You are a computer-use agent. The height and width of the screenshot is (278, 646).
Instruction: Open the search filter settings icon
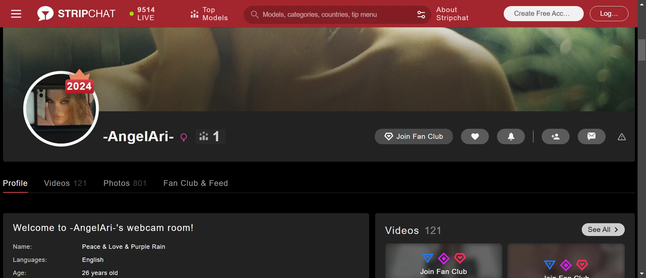click(x=421, y=14)
